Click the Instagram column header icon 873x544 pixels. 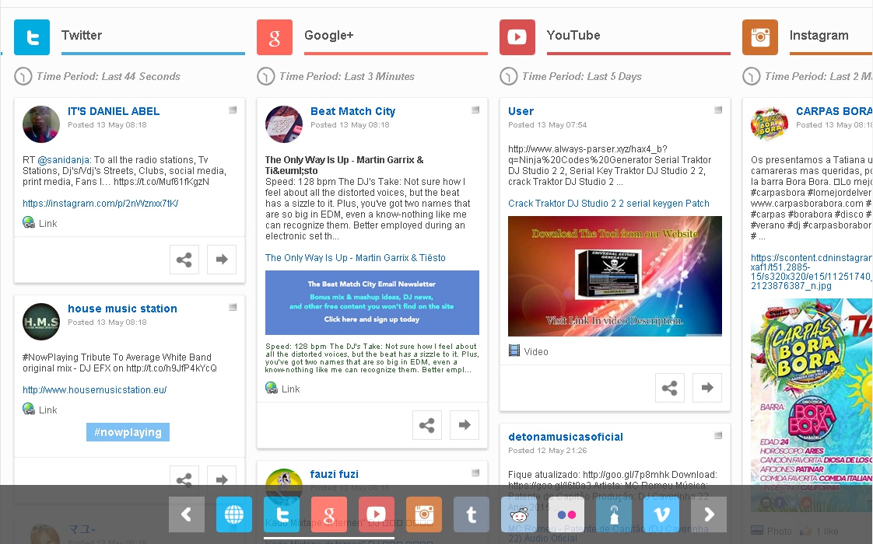tap(760, 37)
